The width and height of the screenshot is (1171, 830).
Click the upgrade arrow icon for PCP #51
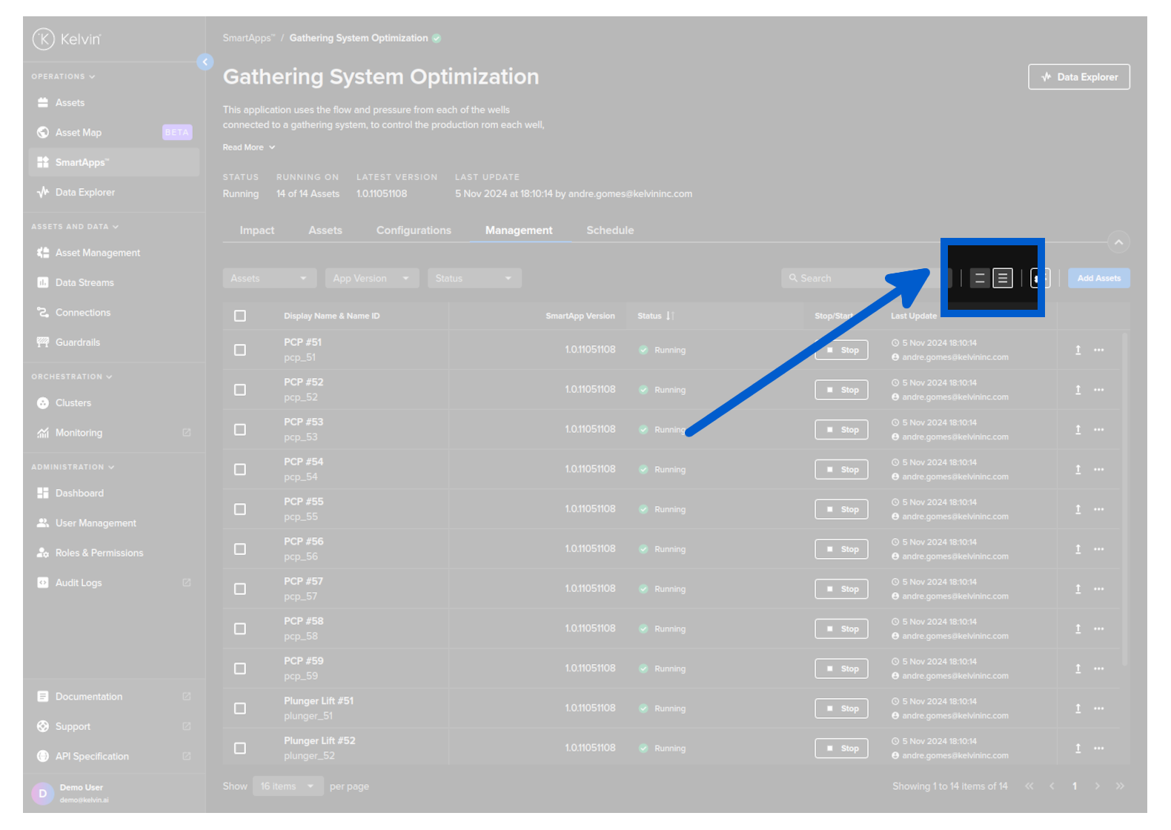(1078, 350)
